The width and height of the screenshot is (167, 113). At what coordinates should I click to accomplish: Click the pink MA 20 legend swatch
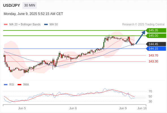(6, 25)
